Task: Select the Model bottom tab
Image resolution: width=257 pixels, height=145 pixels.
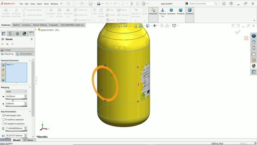Action: pos(16,140)
